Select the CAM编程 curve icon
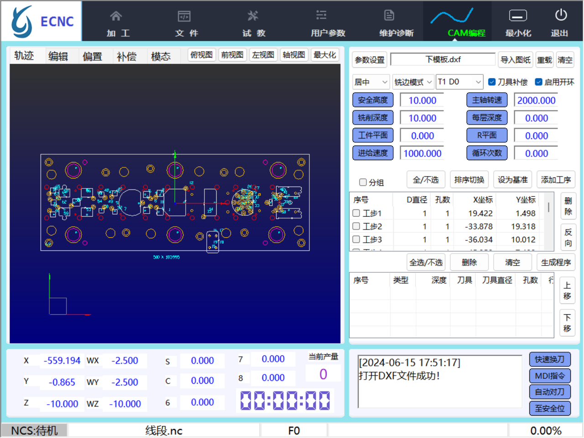 [x=452, y=16]
